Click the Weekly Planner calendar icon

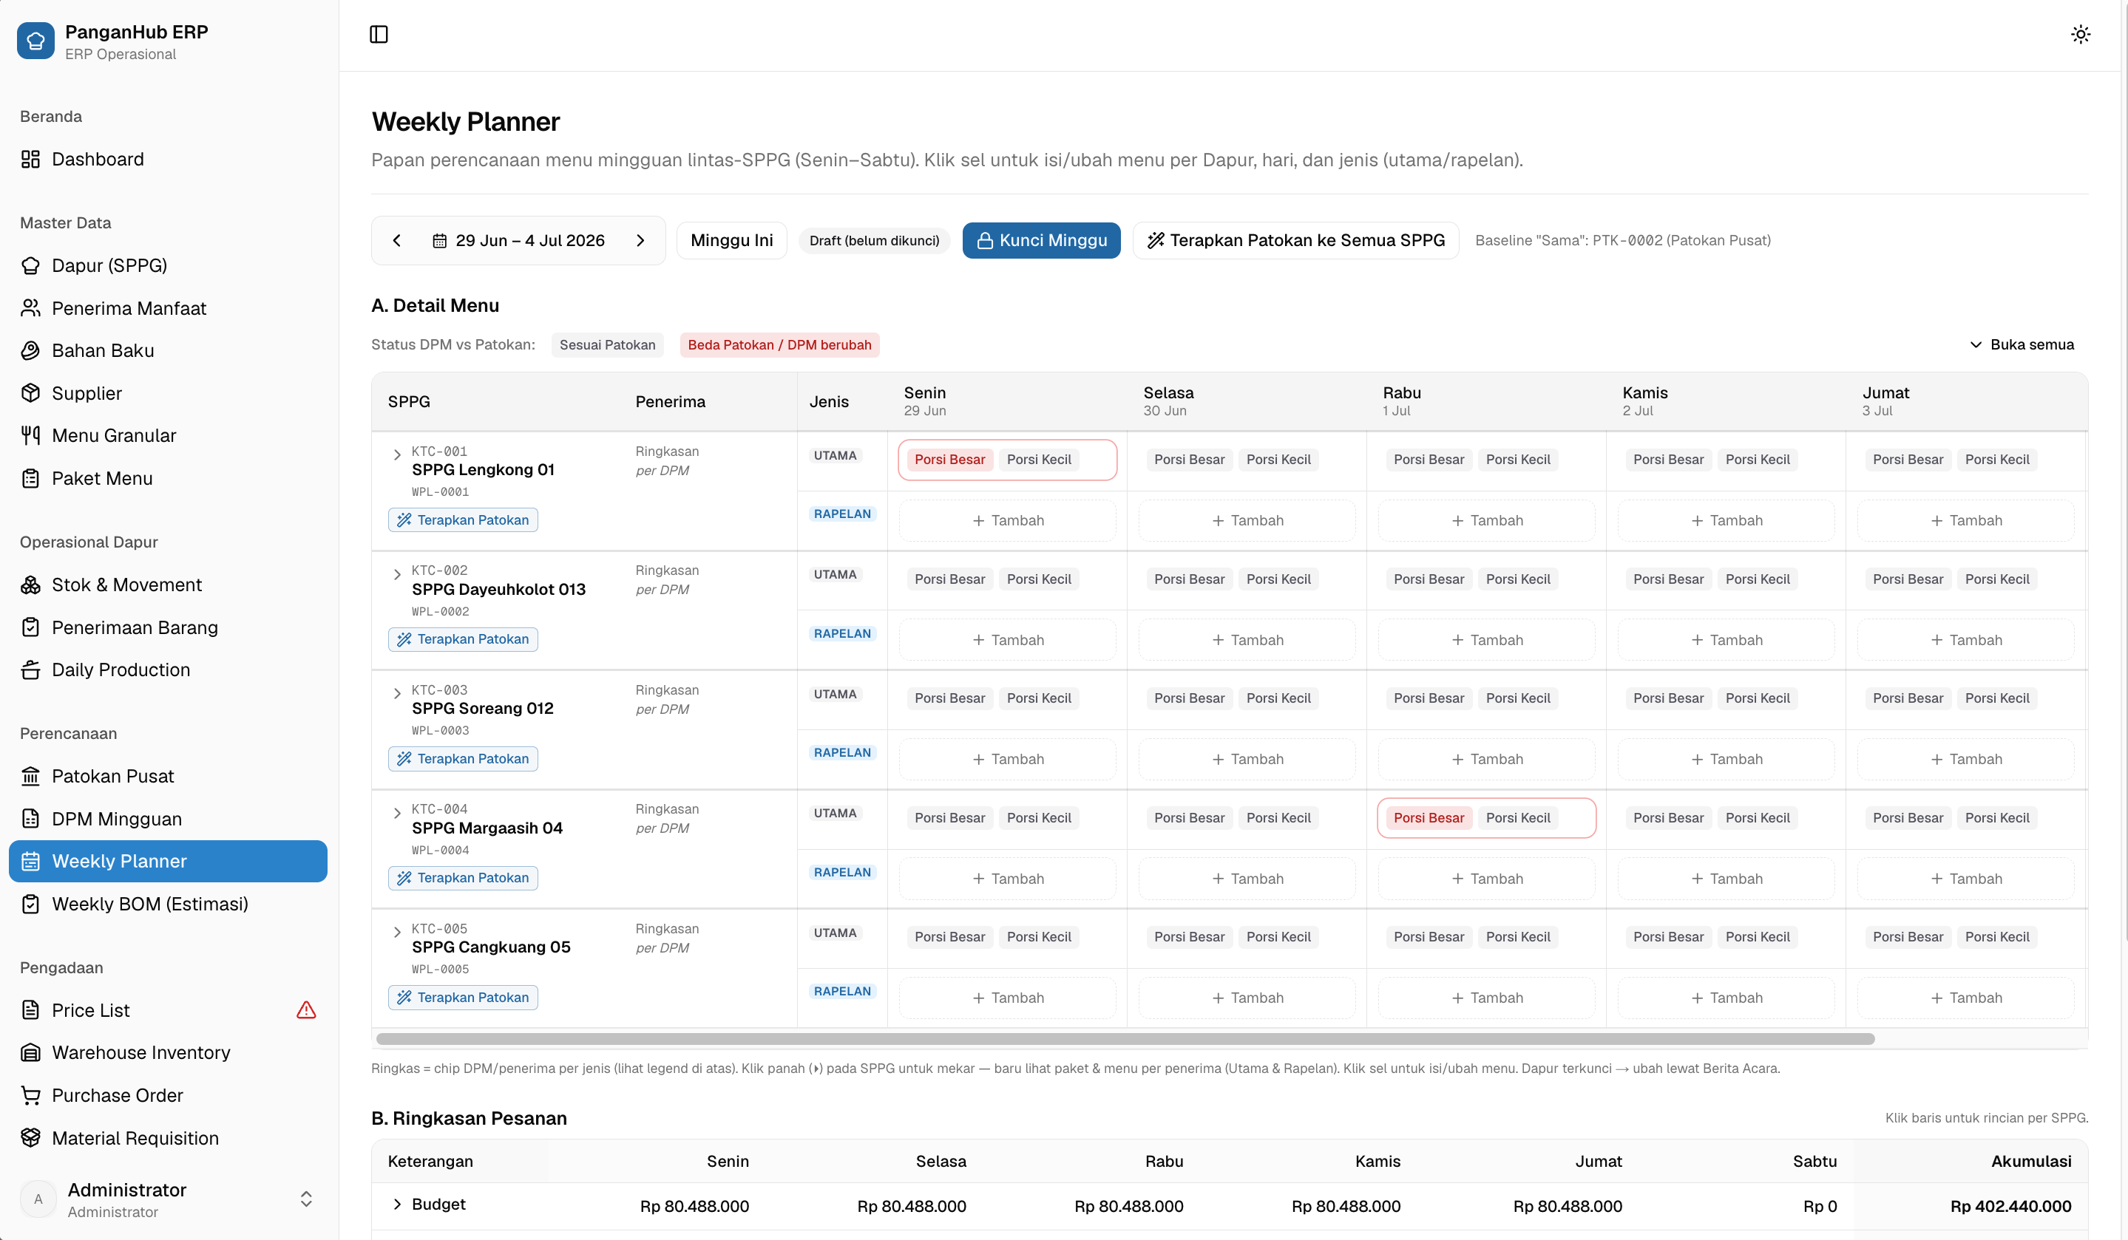[30, 861]
